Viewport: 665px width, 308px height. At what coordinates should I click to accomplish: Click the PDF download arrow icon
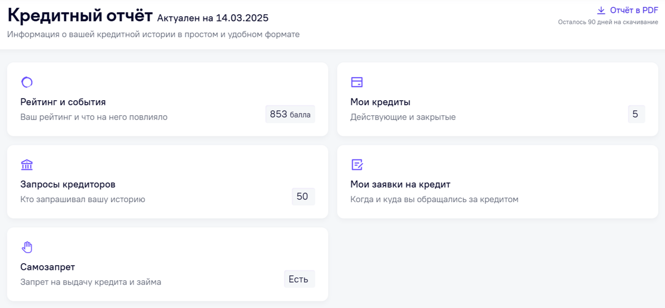[601, 11]
